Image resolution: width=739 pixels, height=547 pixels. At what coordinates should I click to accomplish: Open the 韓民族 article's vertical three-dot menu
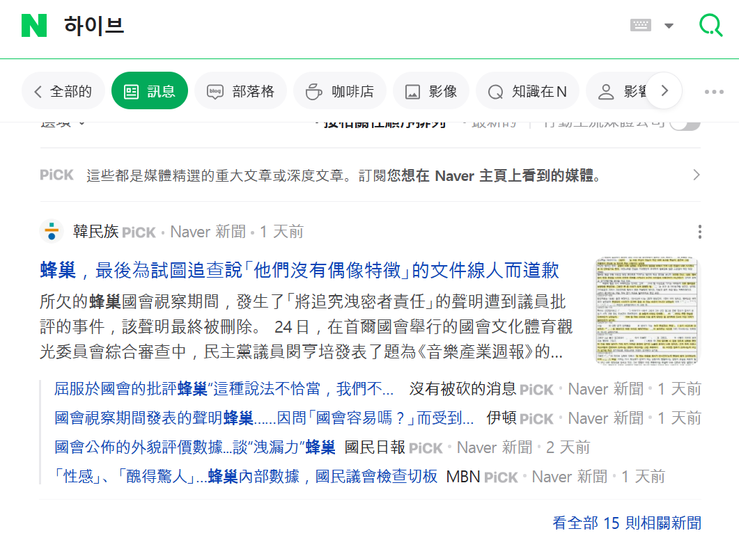[700, 232]
